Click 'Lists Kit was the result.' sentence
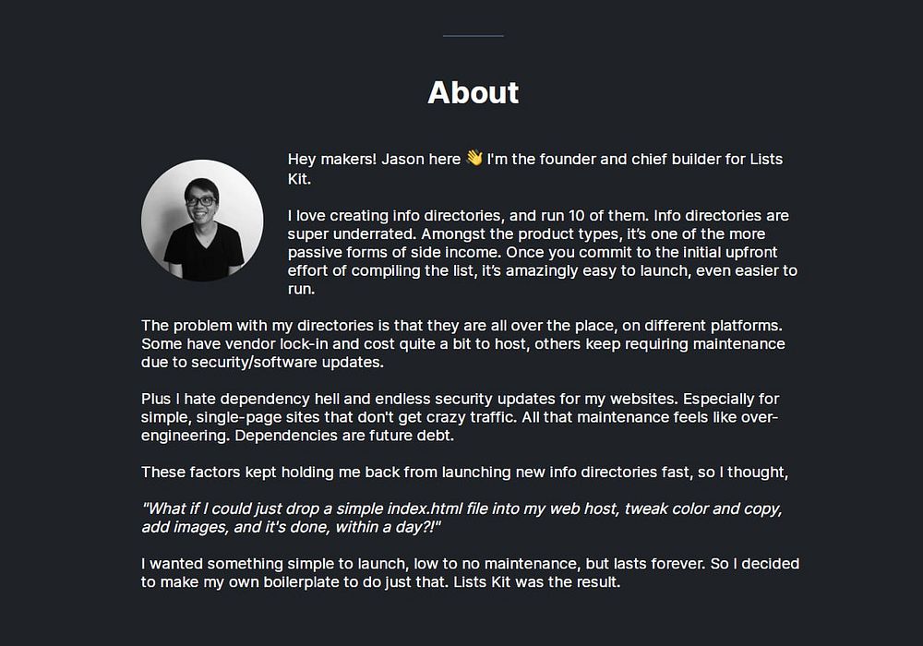 pos(537,582)
